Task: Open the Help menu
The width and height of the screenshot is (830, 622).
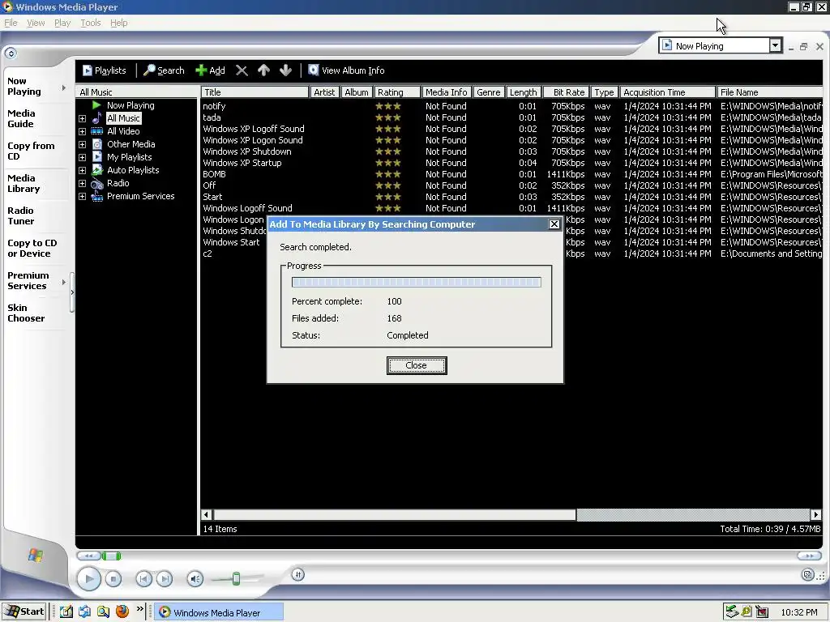Action: pos(118,23)
